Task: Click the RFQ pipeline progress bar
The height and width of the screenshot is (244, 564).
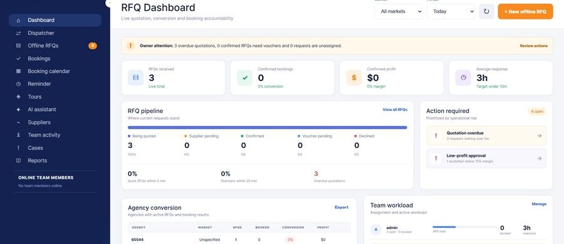Action: [267, 127]
